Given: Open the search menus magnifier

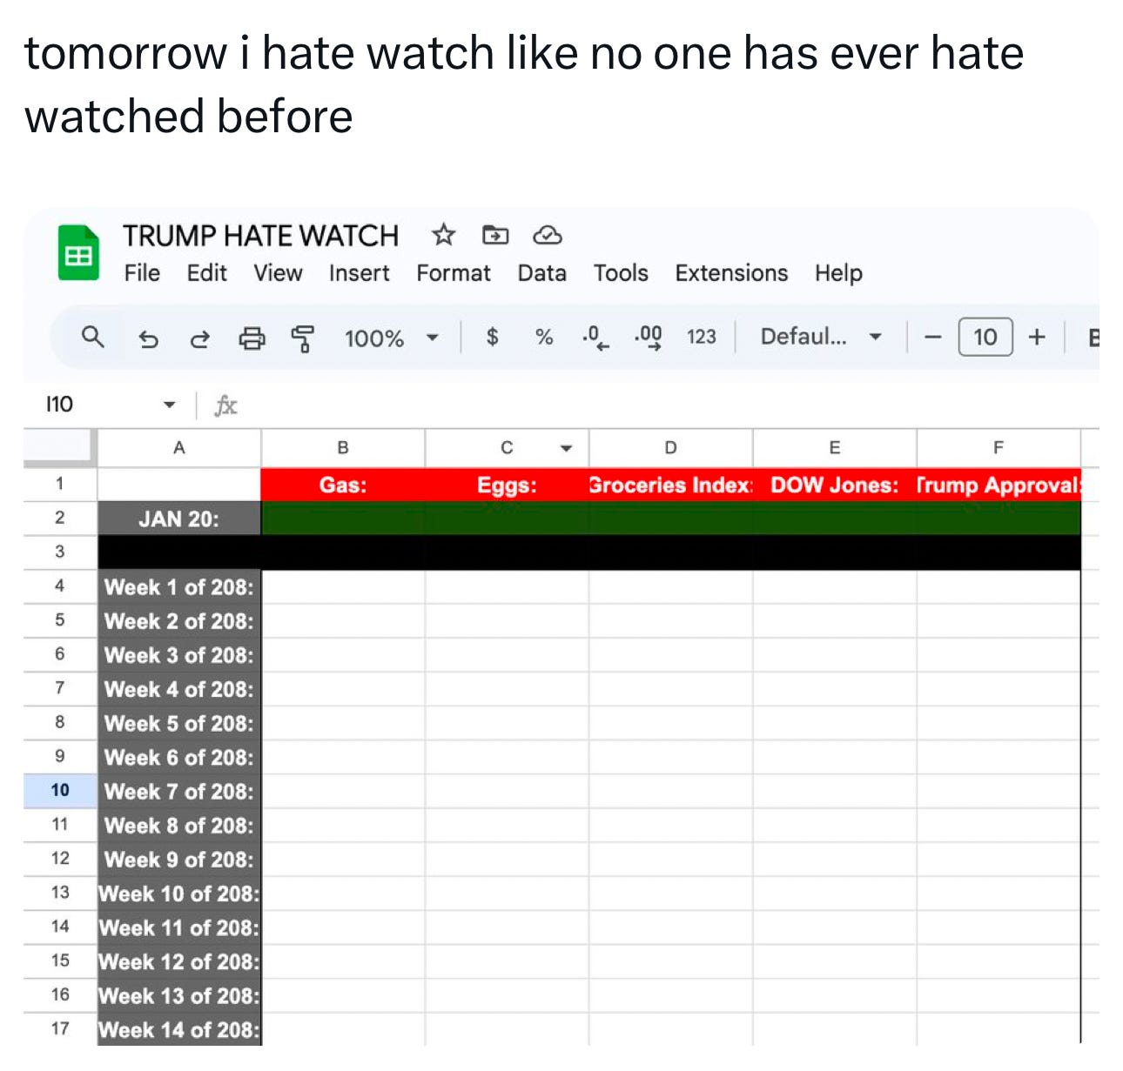Looking at the screenshot, I should tap(92, 337).
